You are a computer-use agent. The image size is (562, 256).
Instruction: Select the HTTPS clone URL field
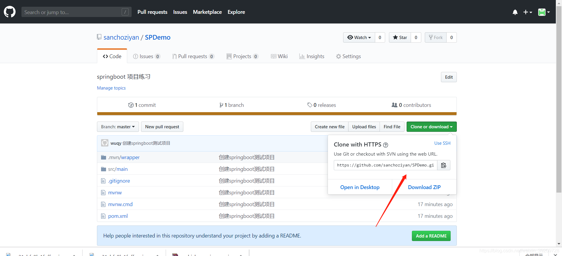click(x=385, y=165)
